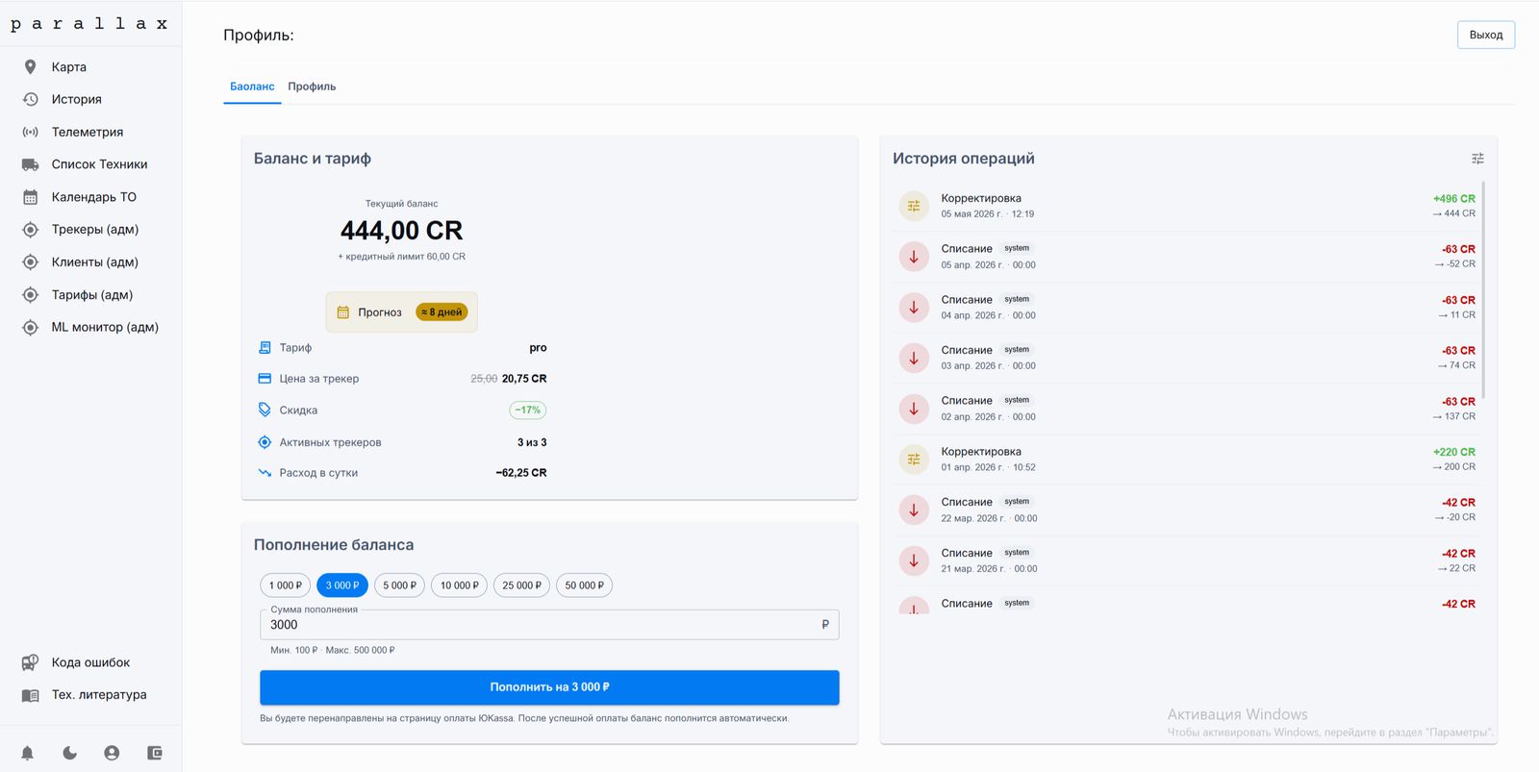Open Календарь ТО menu item
The height and width of the screenshot is (772, 1539).
(x=90, y=197)
